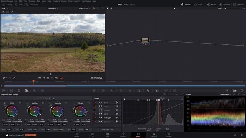Open the viewer zoom percentage dropdown
Viewport: 246px width, 138px height.
click(x=4, y=8)
